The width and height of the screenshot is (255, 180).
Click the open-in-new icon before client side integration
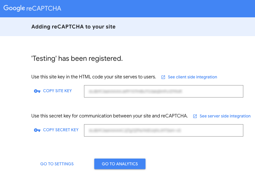pos(163,77)
